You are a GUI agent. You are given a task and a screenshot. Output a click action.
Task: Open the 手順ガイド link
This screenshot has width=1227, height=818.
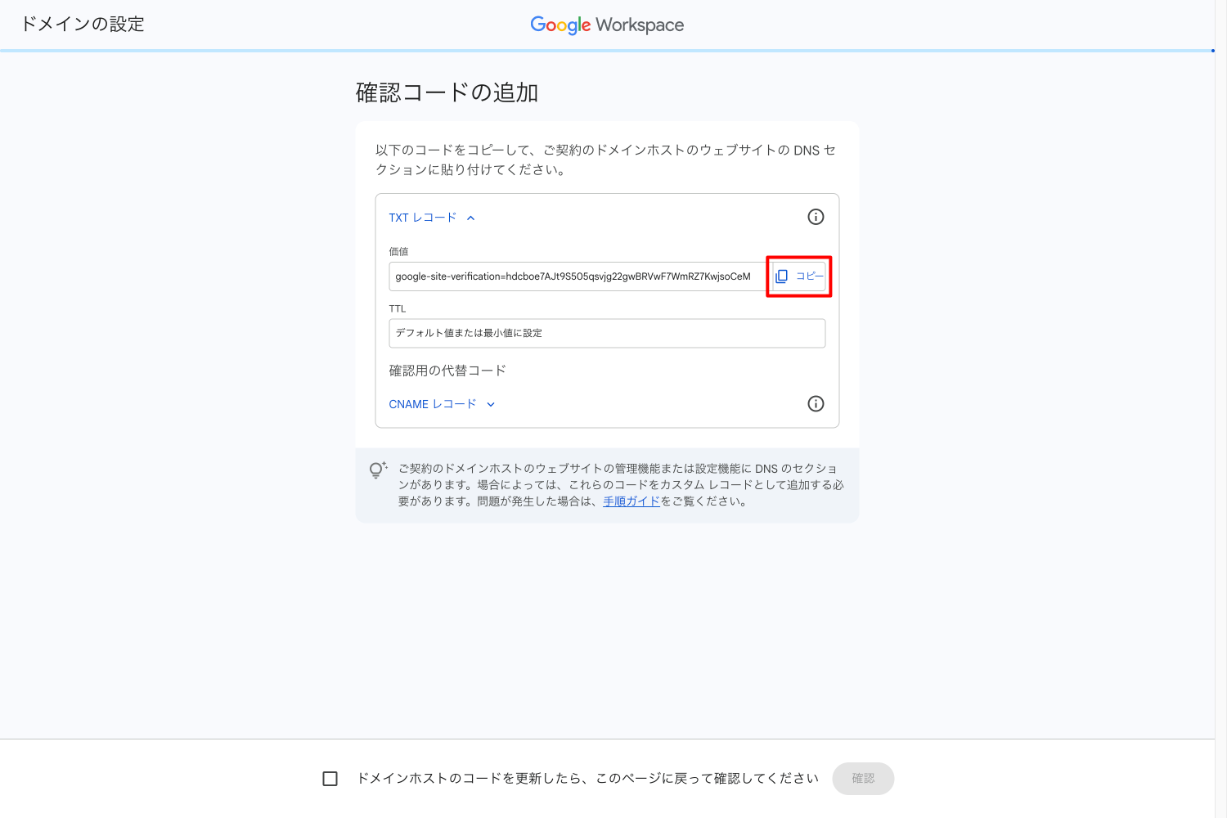pos(631,501)
